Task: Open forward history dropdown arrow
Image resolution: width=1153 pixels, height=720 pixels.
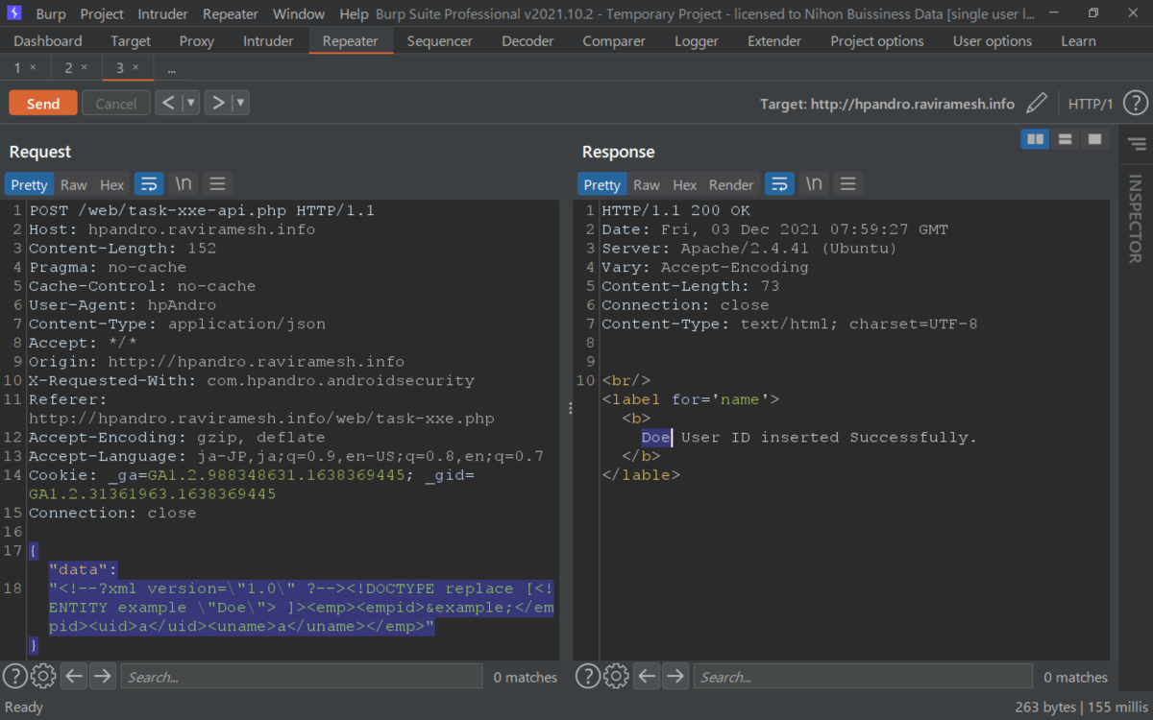Action: click(x=241, y=103)
